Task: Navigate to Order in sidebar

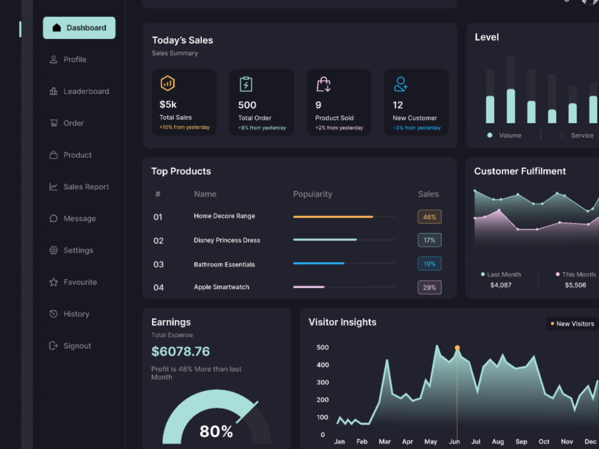Action: pos(74,123)
